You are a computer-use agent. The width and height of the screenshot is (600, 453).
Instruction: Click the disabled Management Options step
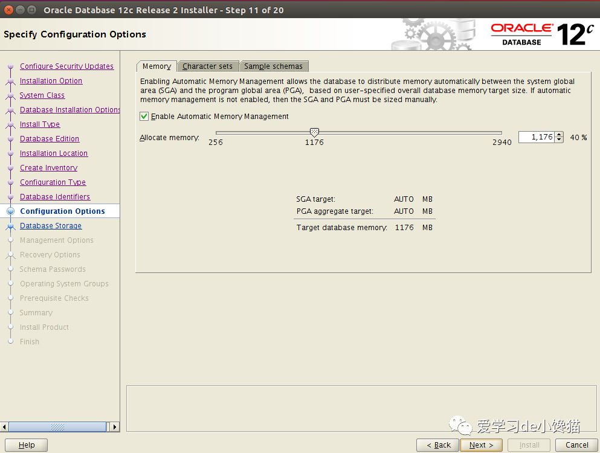[x=57, y=240]
